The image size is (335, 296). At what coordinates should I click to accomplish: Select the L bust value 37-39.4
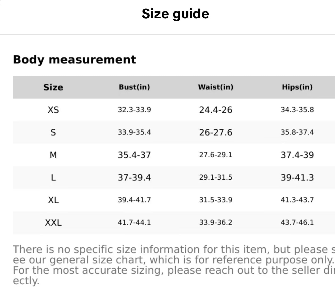pyautogui.click(x=134, y=177)
